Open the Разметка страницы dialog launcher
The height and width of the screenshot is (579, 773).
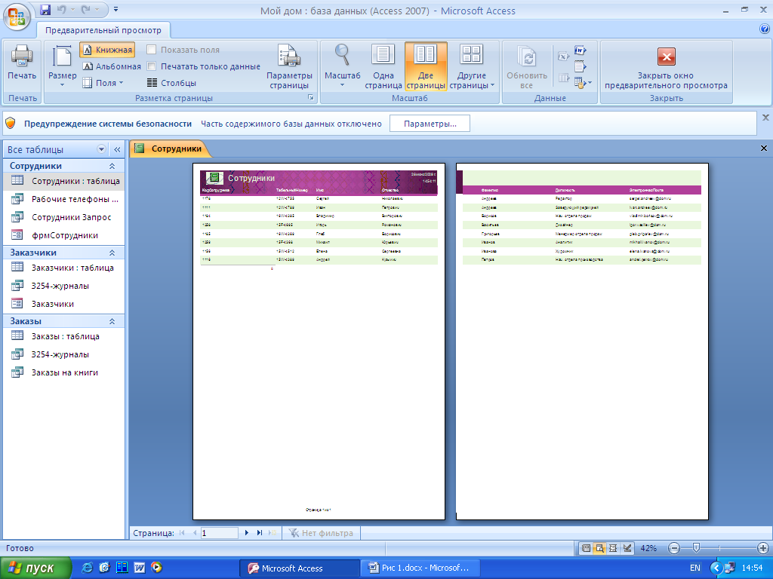tap(311, 97)
